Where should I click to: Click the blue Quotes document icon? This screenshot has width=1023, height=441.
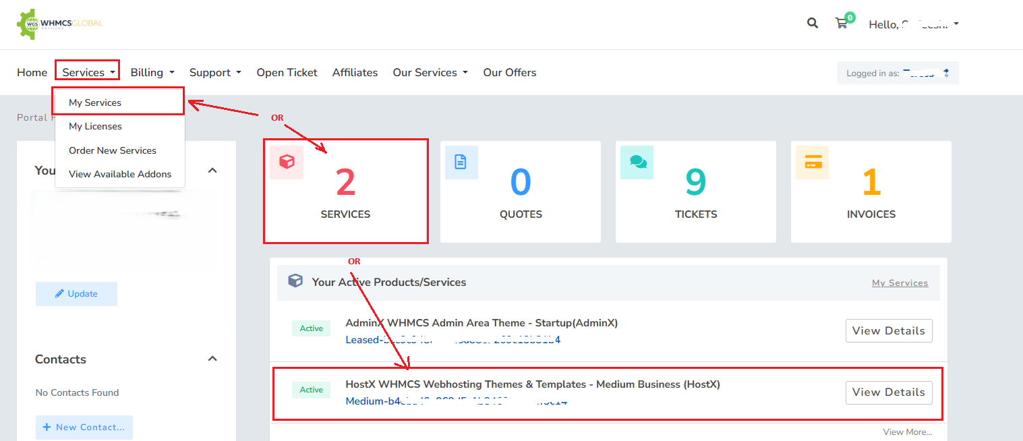461,163
